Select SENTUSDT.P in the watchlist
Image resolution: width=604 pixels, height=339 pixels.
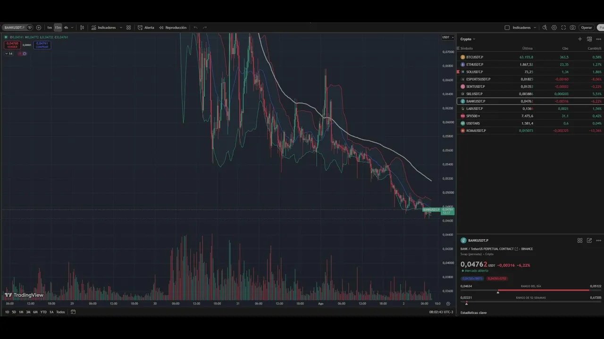click(530, 87)
